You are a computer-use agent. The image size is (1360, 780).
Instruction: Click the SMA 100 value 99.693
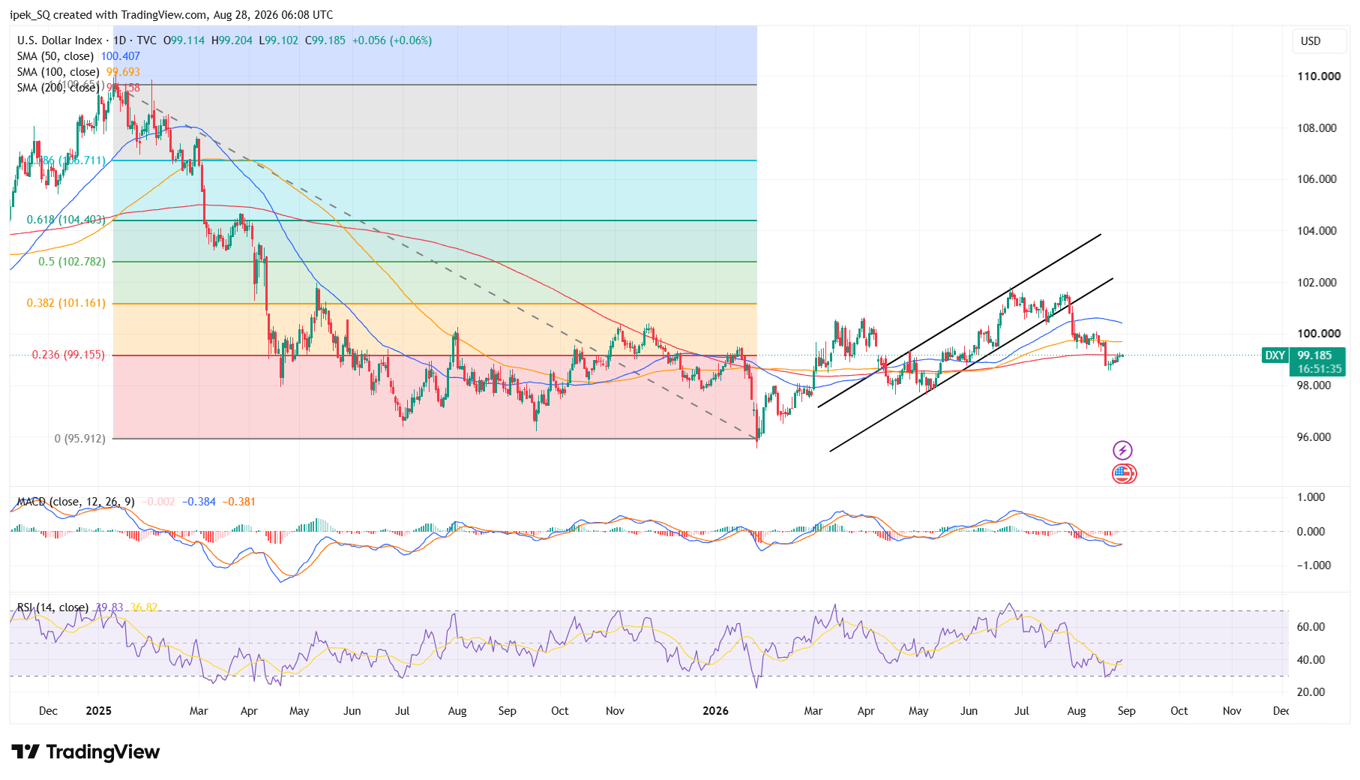123,72
